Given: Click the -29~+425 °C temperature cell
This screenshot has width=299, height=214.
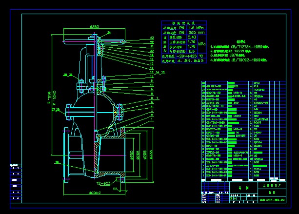Looking at the screenshot, I should [x=186, y=57].
